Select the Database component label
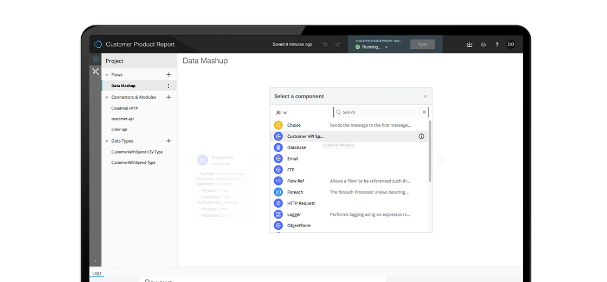Viewport: 607px width, 282px height. click(x=296, y=148)
